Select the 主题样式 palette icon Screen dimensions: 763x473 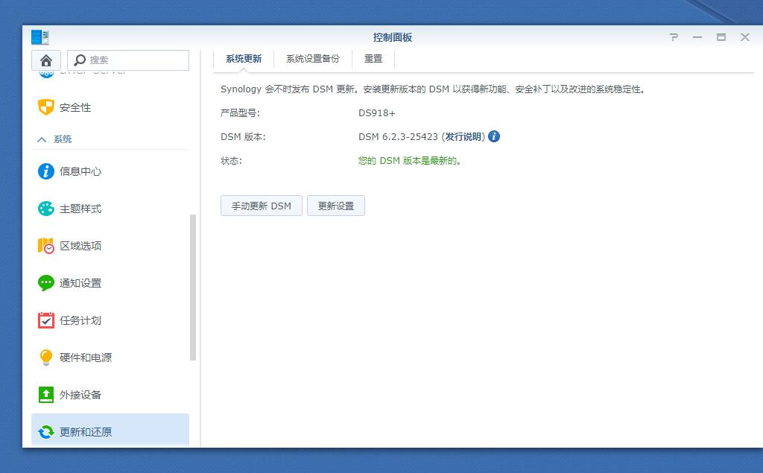pyautogui.click(x=46, y=209)
